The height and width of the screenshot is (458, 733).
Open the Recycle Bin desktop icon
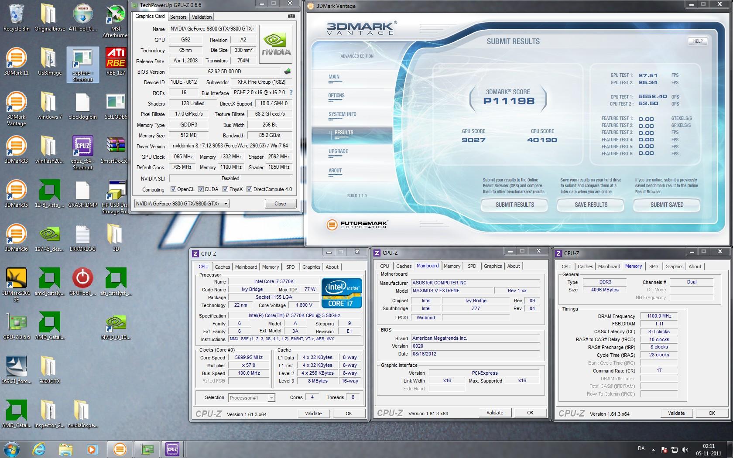pyautogui.click(x=17, y=17)
